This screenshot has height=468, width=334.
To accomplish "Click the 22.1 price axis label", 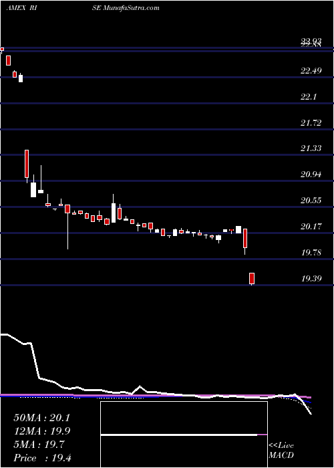I will point(309,97).
